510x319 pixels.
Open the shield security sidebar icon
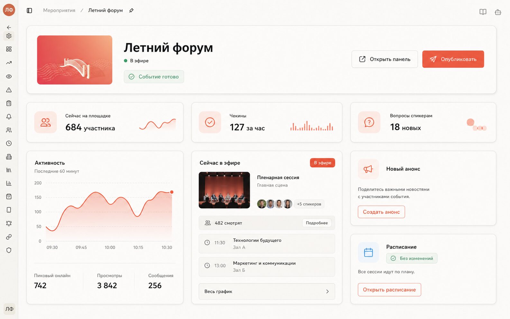pos(9,250)
